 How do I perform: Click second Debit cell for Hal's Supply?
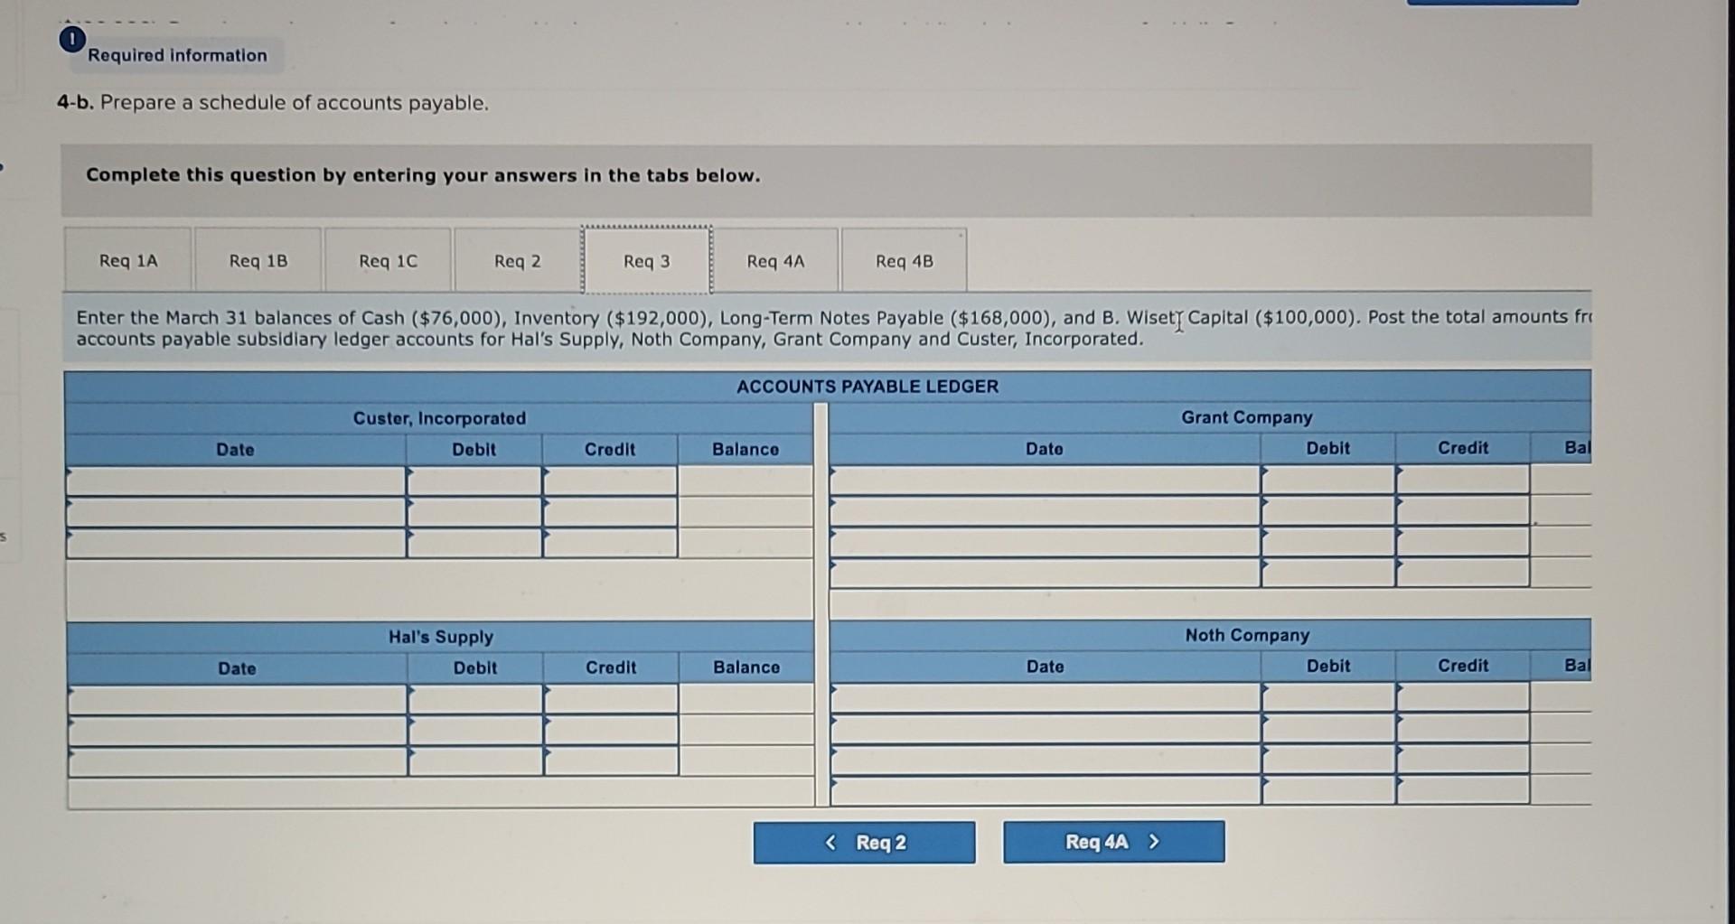[476, 730]
